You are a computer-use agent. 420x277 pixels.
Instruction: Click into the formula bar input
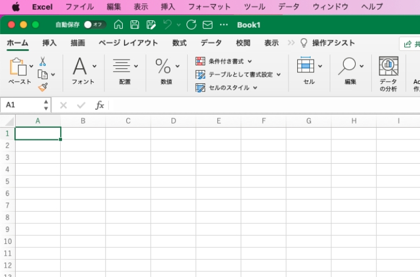[x=265, y=105]
